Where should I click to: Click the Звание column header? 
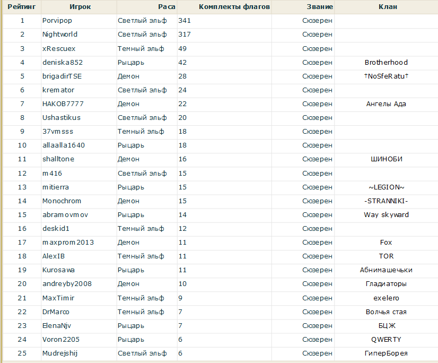pyautogui.click(x=320, y=7)
